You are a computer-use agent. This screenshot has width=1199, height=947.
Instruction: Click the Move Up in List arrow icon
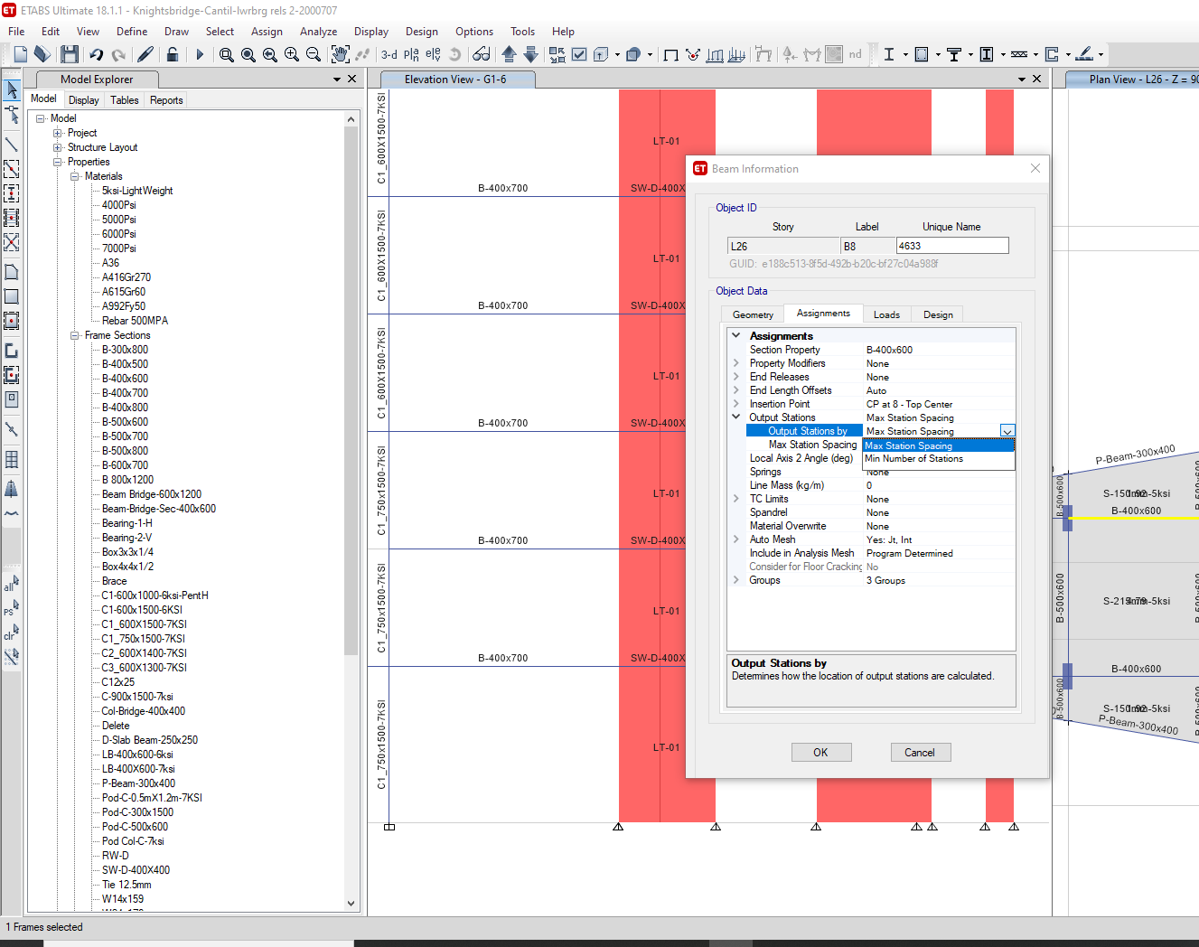(509, 54)
